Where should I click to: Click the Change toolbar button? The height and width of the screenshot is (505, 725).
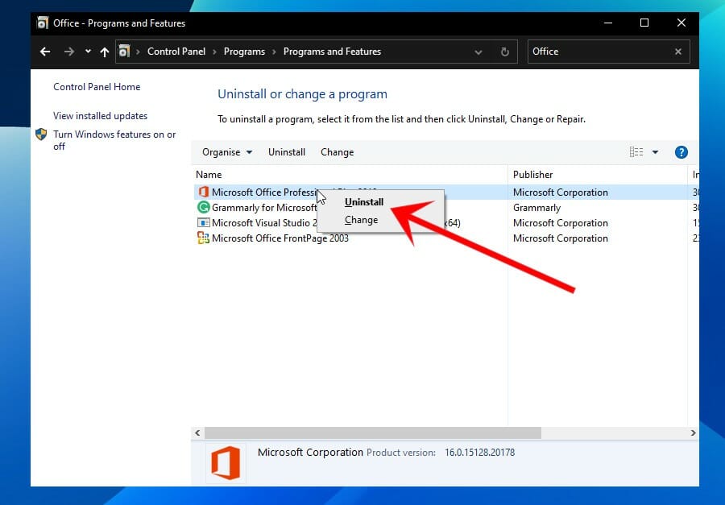(337, 152)
